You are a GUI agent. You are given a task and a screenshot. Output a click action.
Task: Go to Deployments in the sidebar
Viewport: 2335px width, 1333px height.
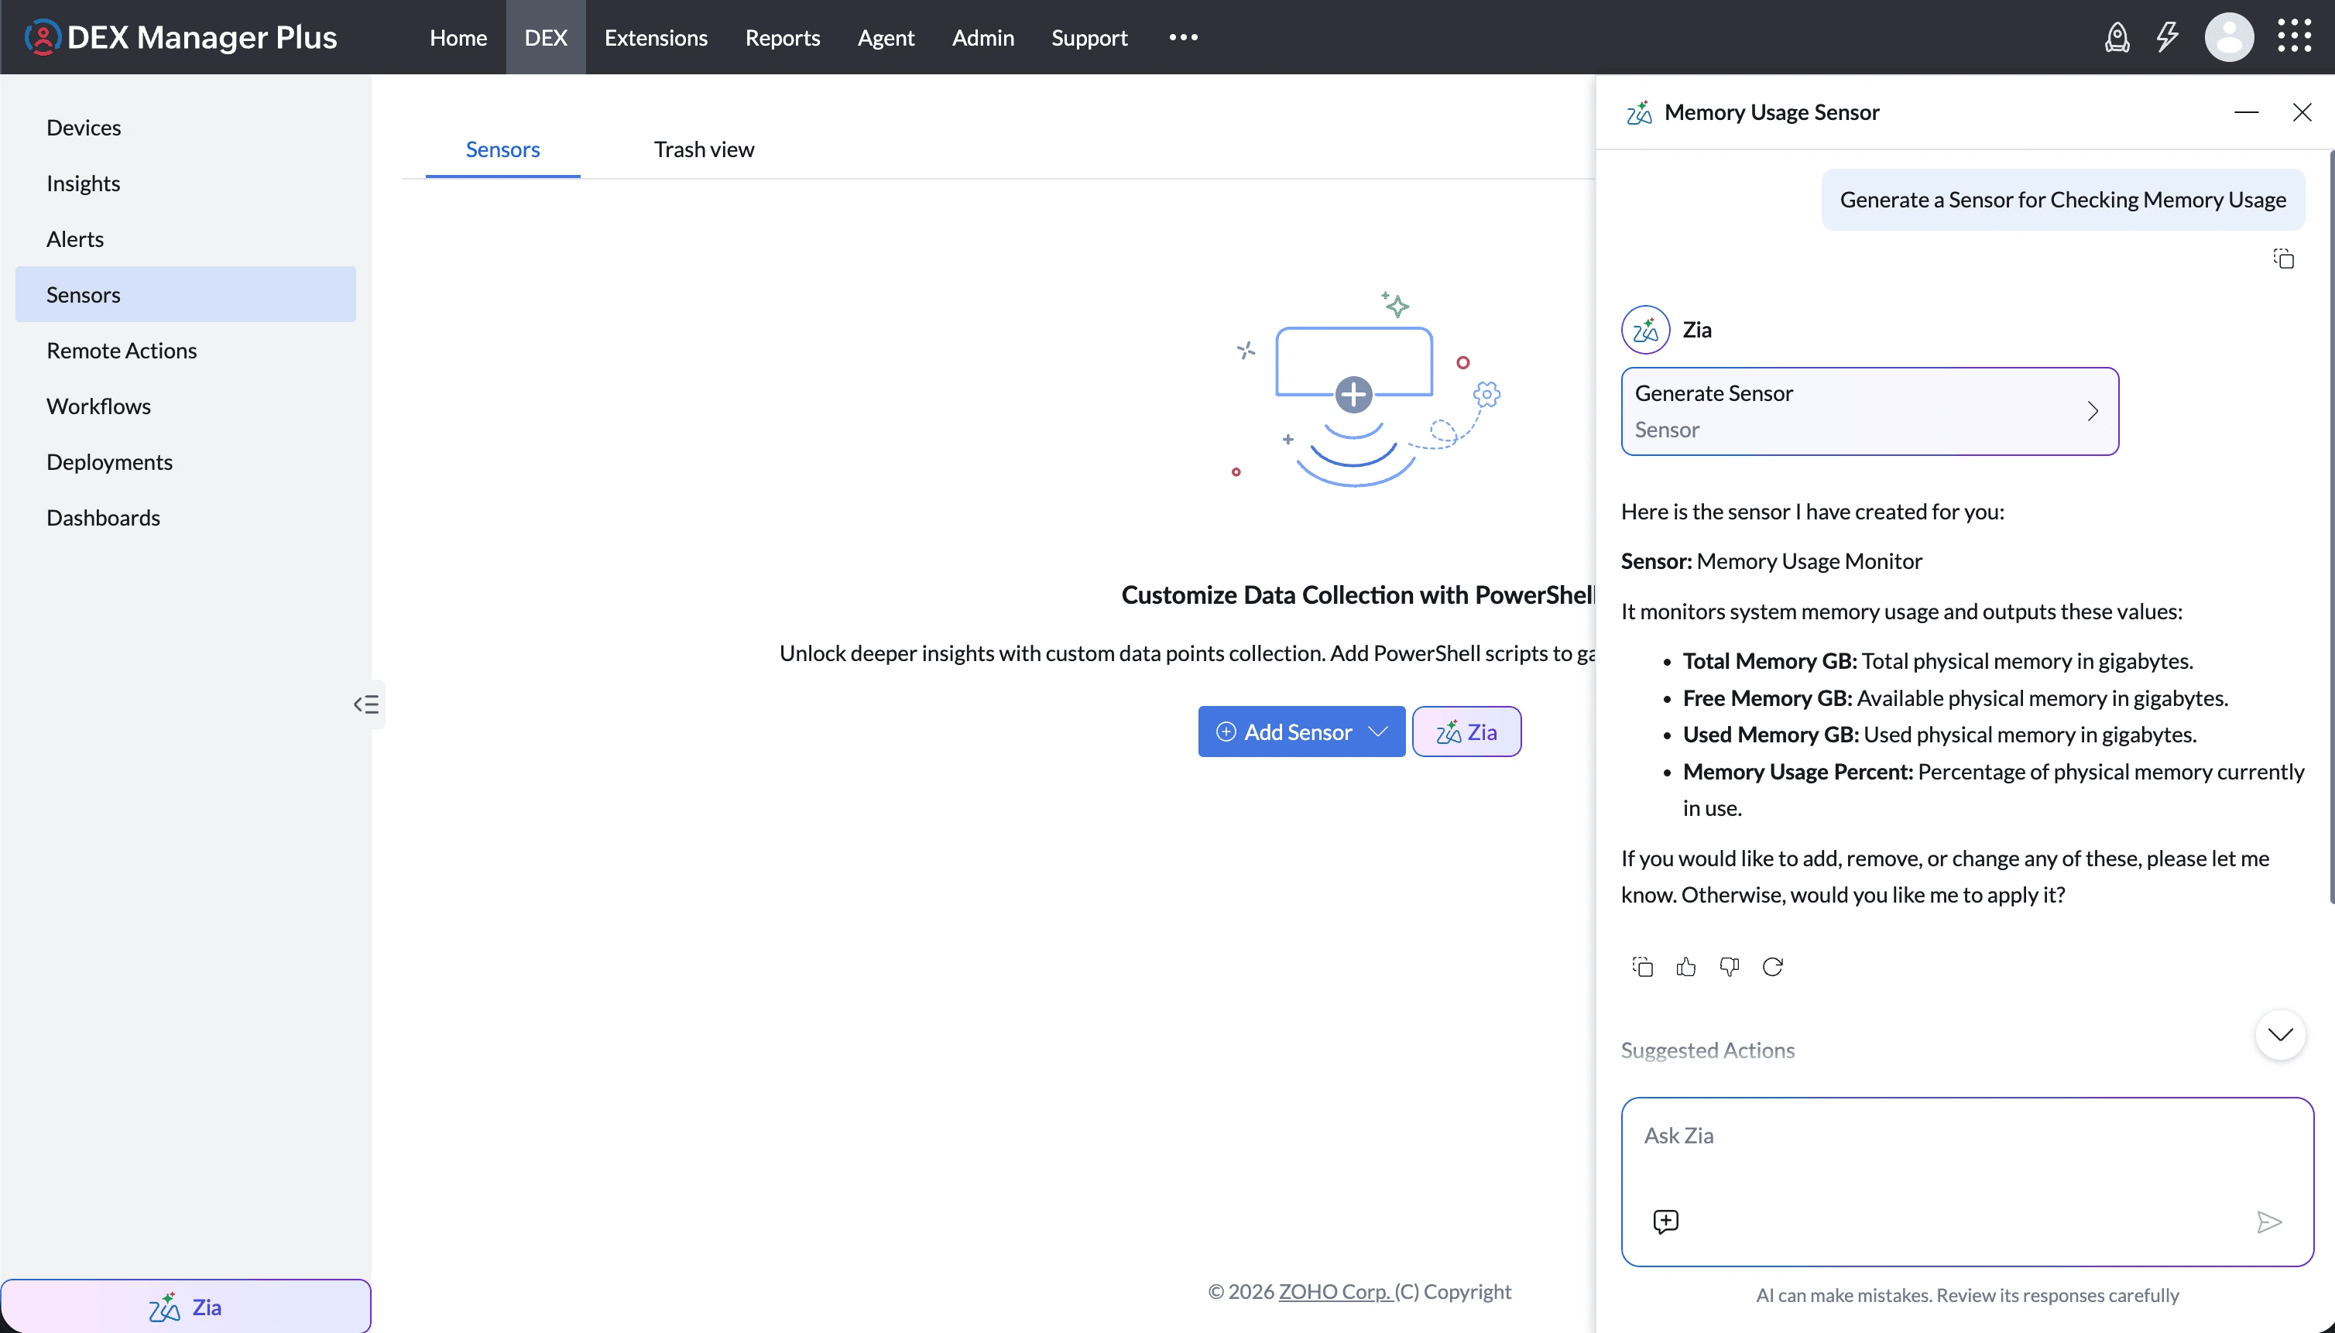[x=186, y=462]
